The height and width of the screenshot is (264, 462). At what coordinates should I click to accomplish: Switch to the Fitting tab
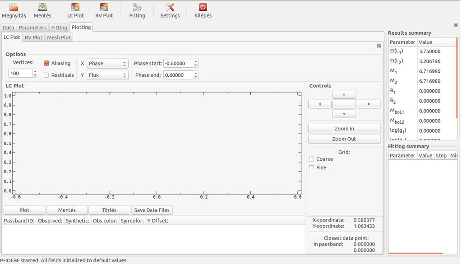pyautogui.click(x=59, y=28)
